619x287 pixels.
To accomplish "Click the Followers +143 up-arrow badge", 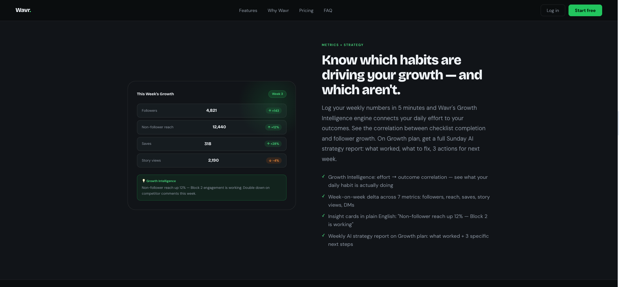I will [x=274, y=111].
